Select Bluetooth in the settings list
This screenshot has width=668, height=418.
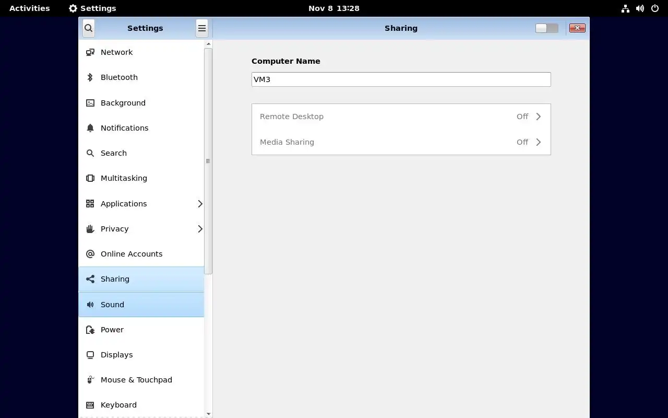141,77
